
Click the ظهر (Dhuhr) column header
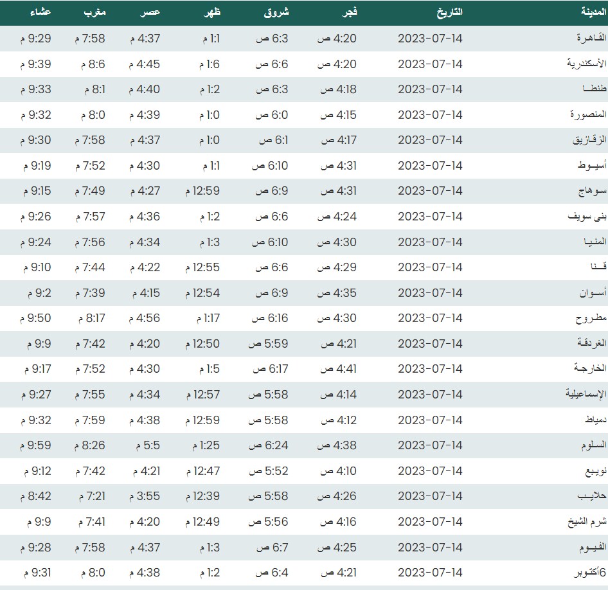coord(212,13)
